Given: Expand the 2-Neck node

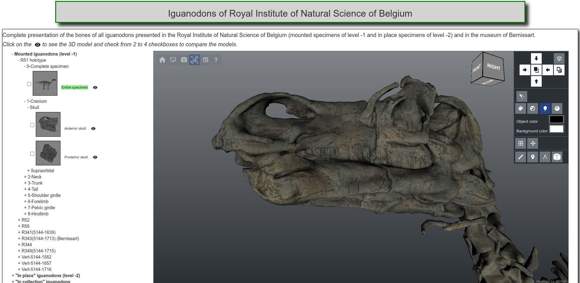Looking at the screenshot, I should tap(33, 177).
